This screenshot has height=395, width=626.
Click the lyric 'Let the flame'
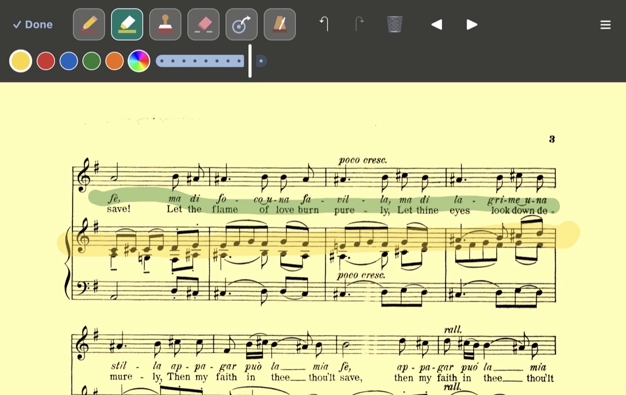tap(202, 209)
